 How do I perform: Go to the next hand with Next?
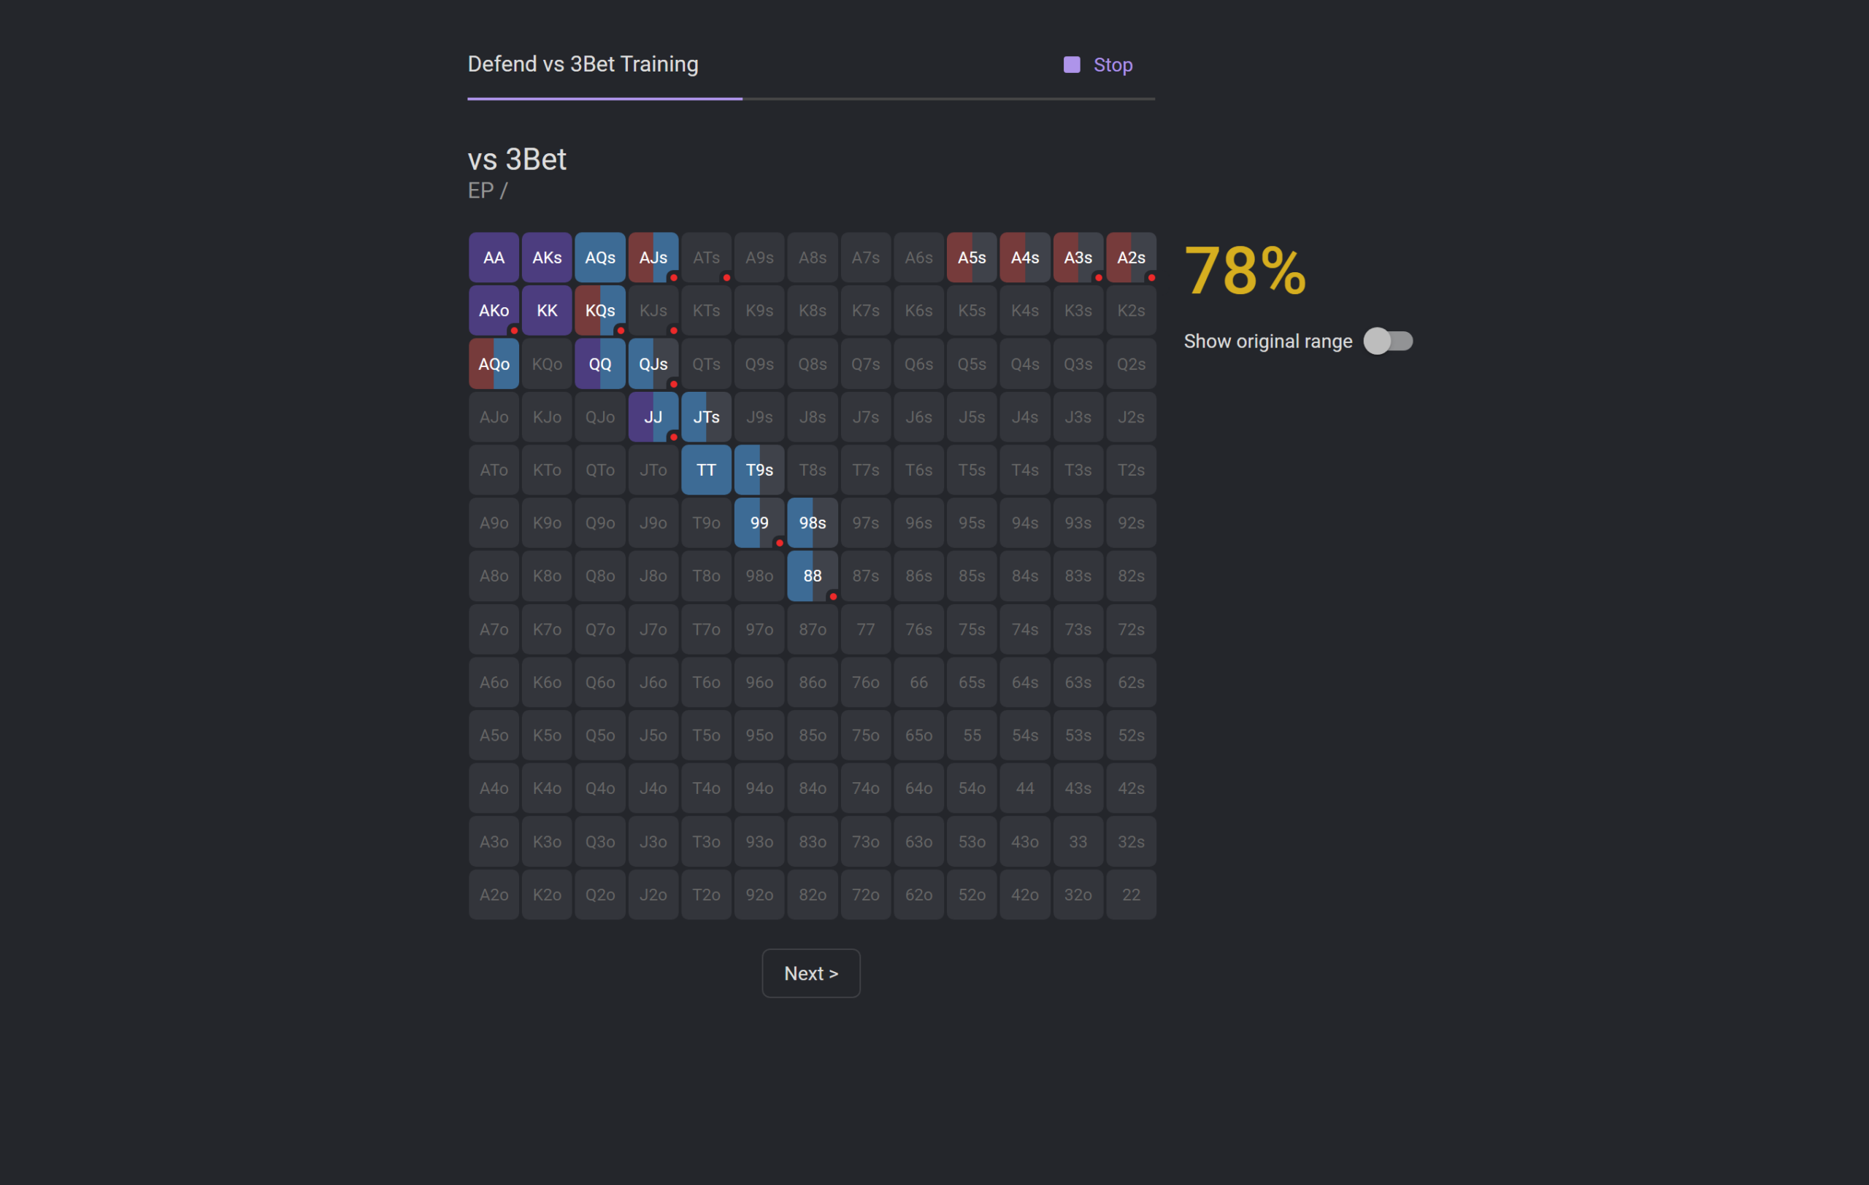pos(810,973)
